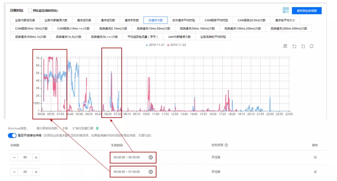Select the 后端请求[0,10ms]次数 tab
Viewport: 337px width, 181px height.
pyautogui.click(x=113, y=28)
